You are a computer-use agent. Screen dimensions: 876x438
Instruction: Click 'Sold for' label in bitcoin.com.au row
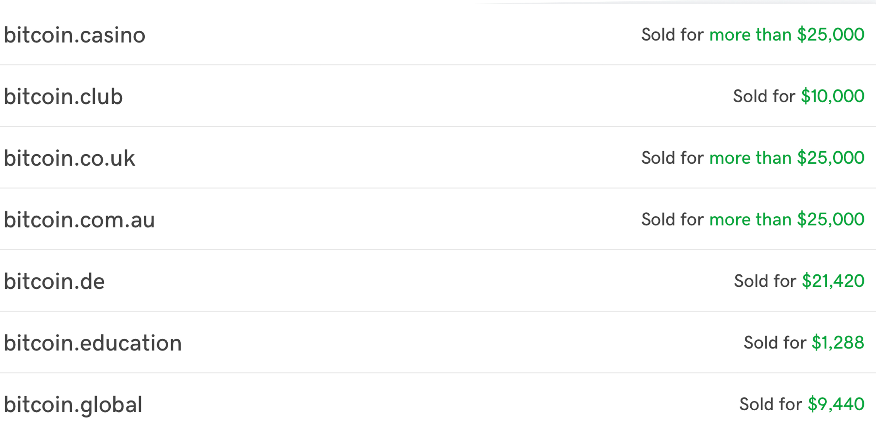[x=673, y=219]
